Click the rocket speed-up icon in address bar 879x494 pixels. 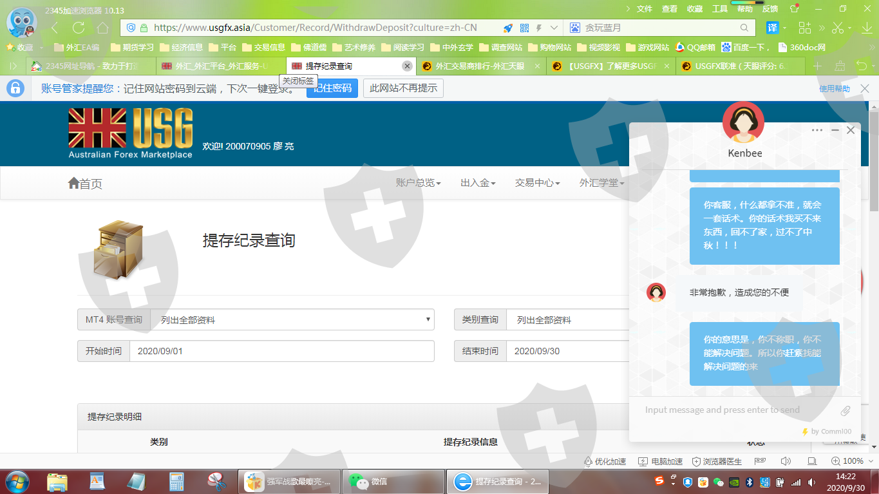(508, 28)
